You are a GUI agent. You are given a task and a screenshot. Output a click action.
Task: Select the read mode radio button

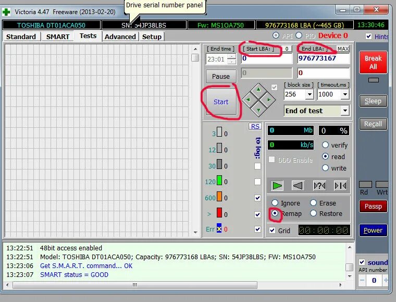325,156
